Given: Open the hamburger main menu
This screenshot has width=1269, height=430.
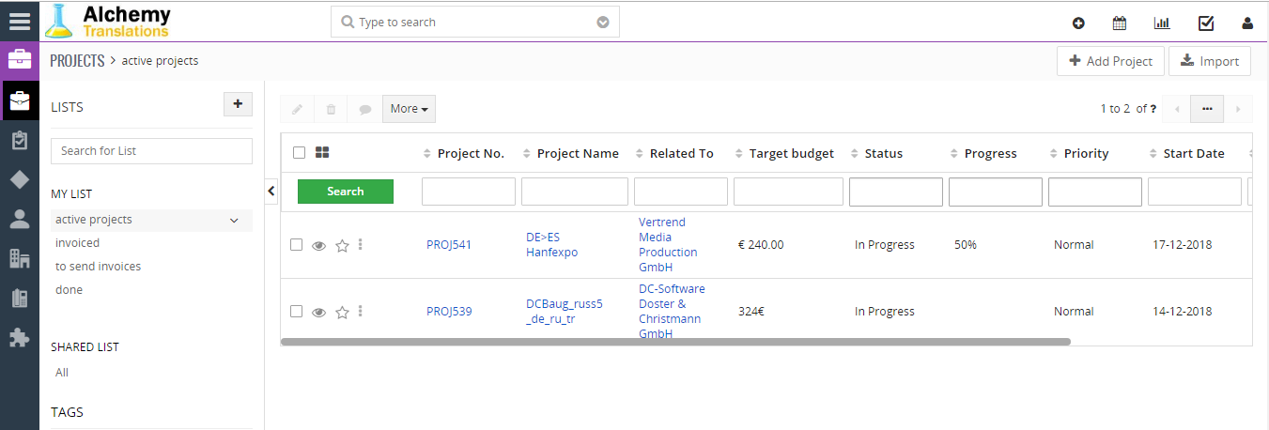Looking at the screenshot, I should (x=19, y=22).
